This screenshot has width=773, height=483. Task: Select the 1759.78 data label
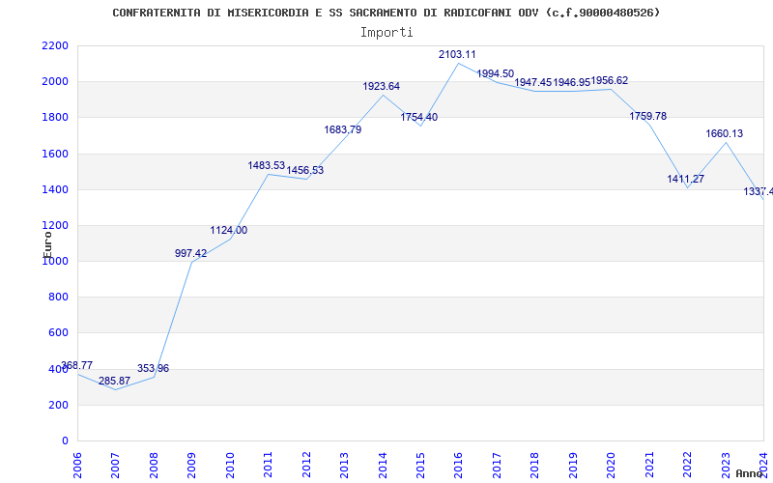click(647, 116)
